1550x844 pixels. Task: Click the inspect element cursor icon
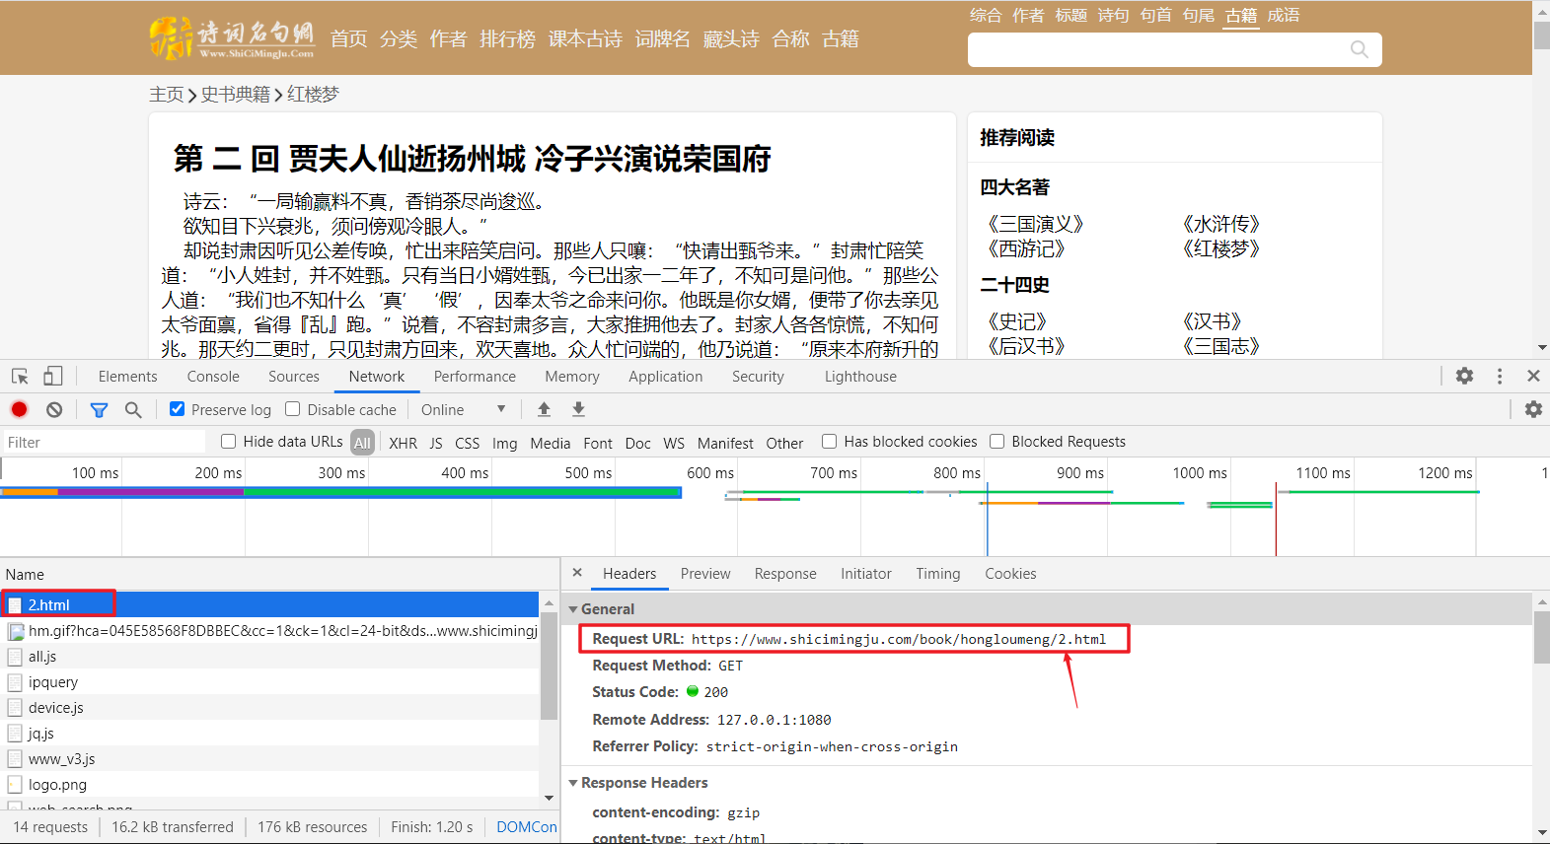[20, 377]
